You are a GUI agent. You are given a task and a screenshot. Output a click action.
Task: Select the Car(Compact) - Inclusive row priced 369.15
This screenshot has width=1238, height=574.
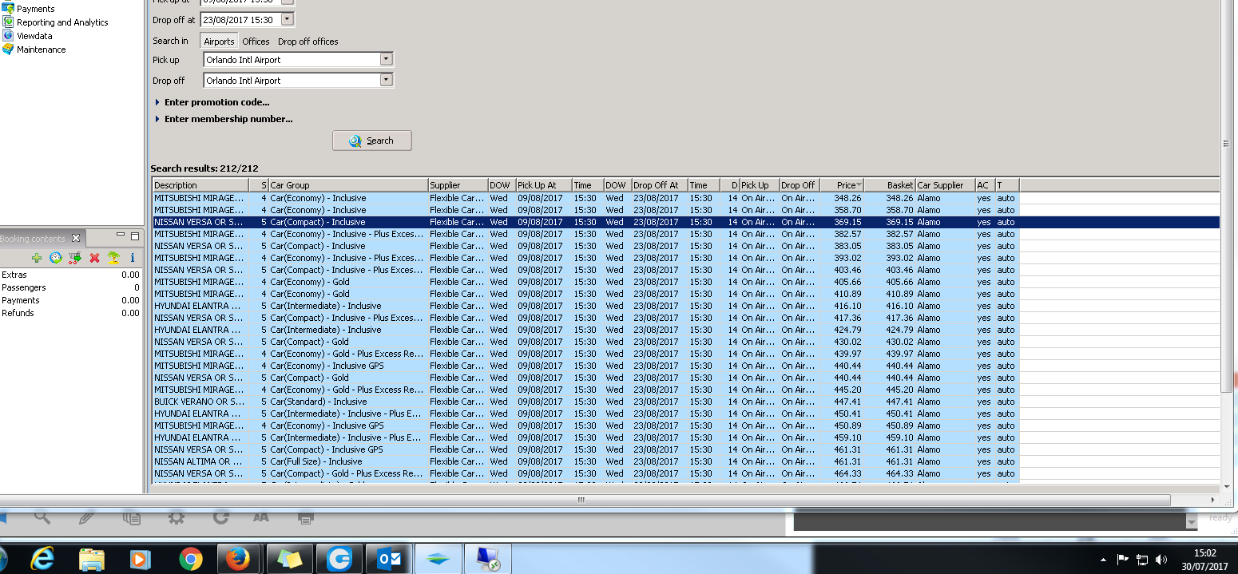tap(686, 222)
